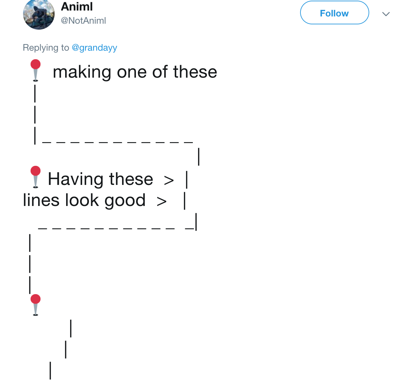The image size is (412, 381).
Task: Select the pin emoji above the dashed line
Action: [35, 70]
